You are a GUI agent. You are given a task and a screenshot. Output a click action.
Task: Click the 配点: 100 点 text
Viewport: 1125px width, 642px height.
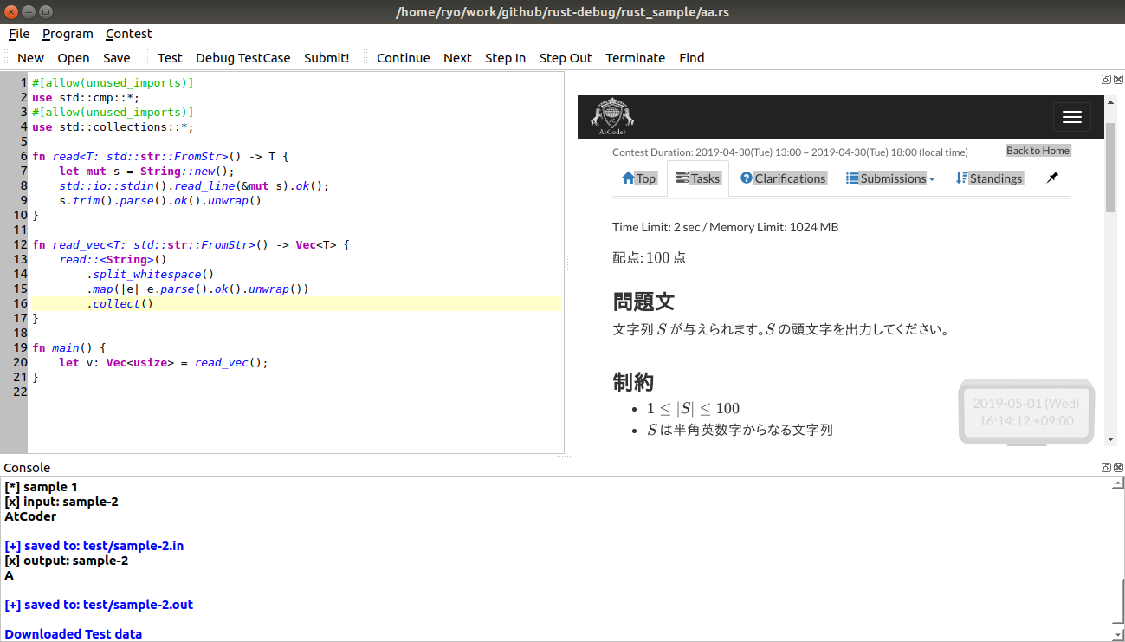pyautogui.click(x=649, y=257)
